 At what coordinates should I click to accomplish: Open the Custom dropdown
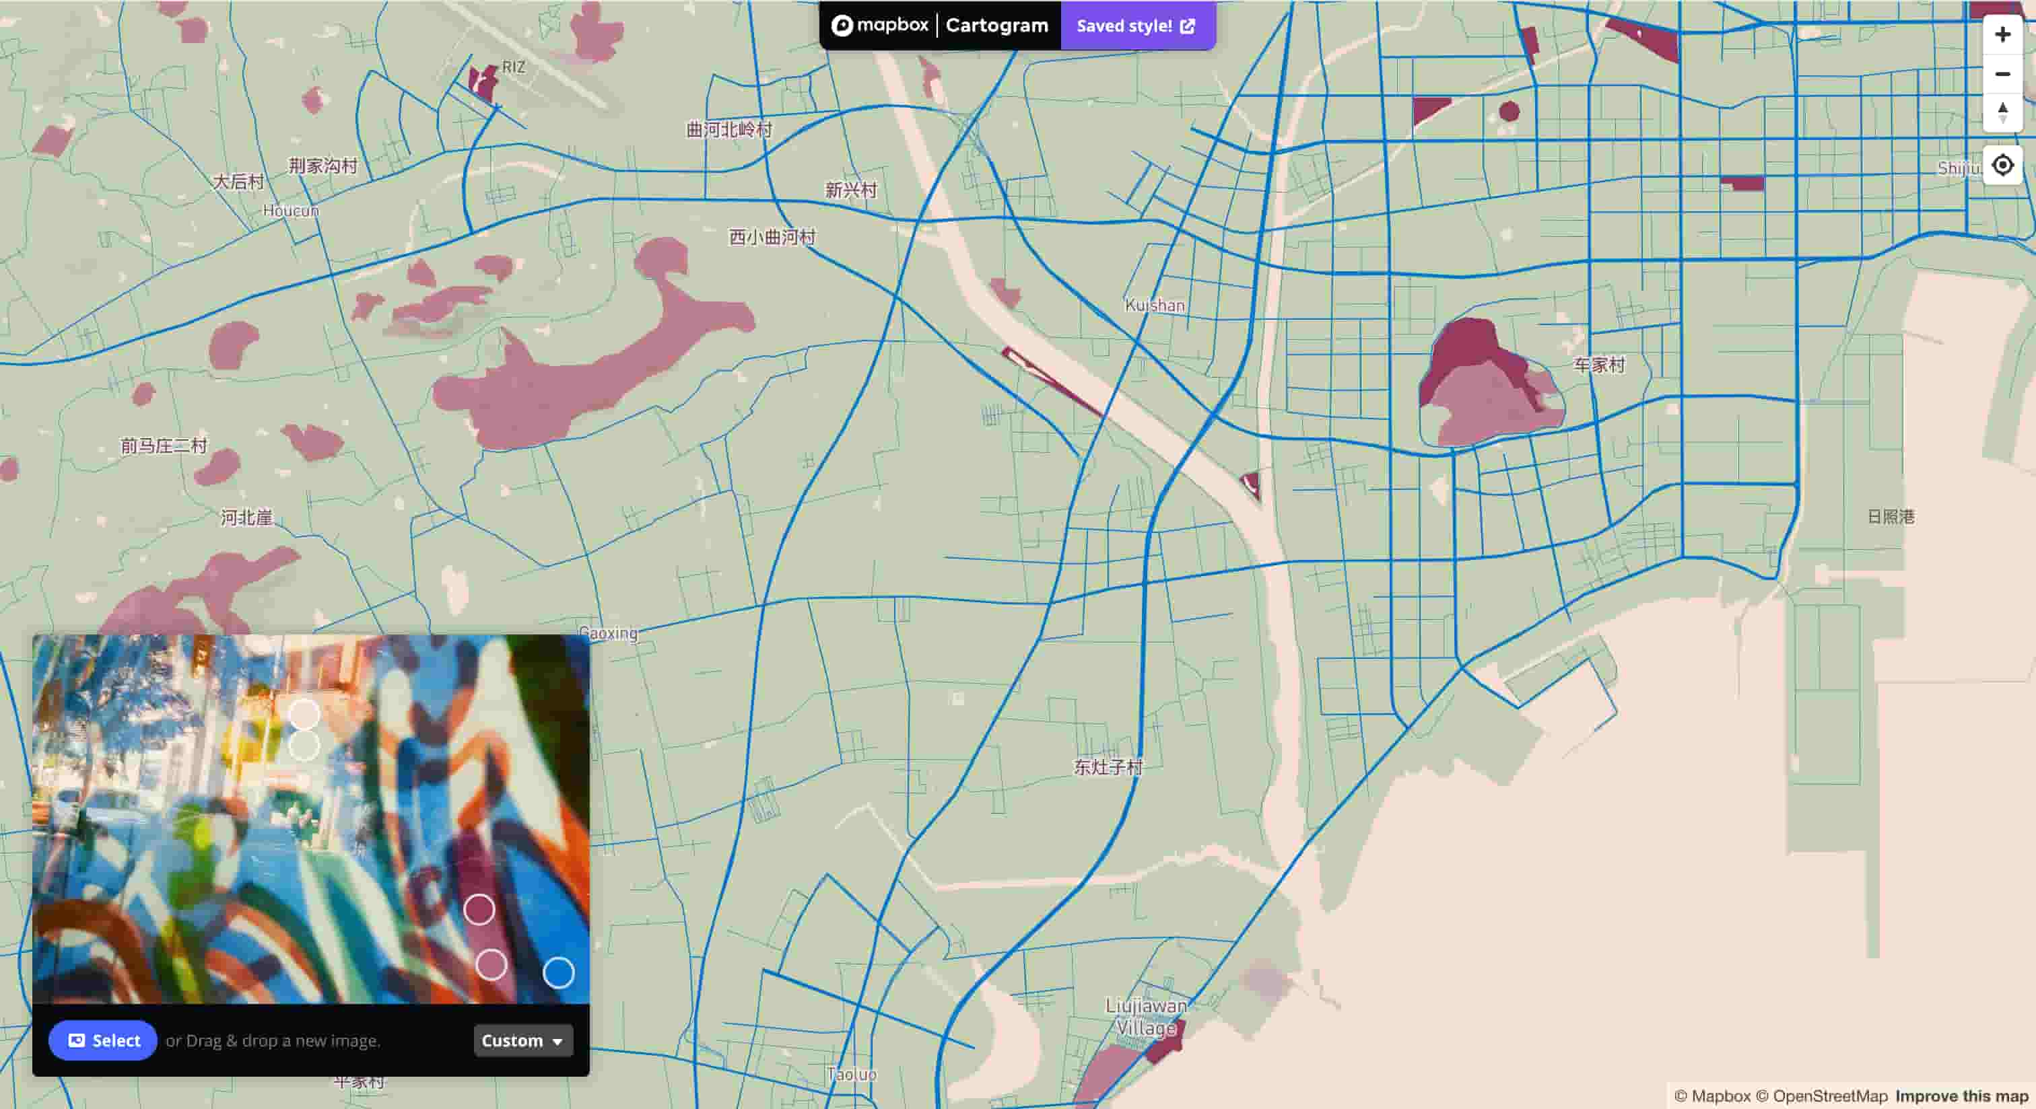[522, 1041]
